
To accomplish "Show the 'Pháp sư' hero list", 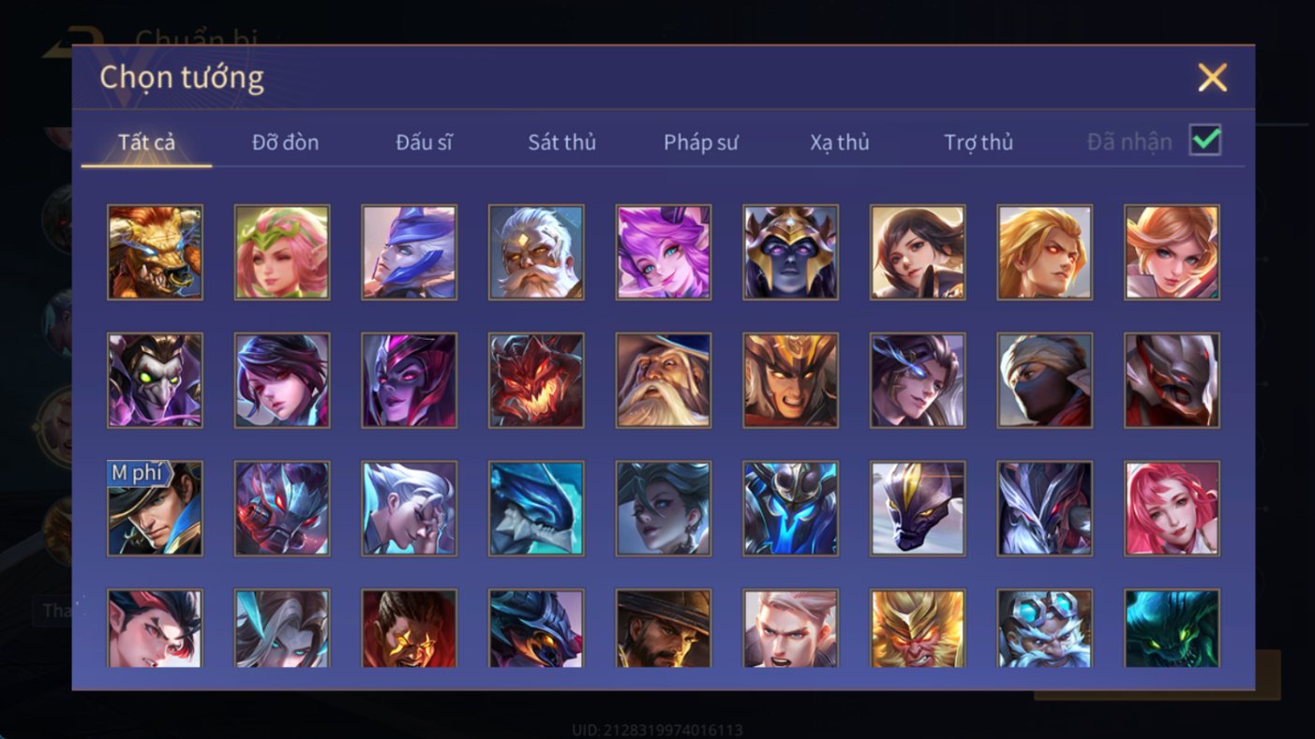I will (701, 142).
